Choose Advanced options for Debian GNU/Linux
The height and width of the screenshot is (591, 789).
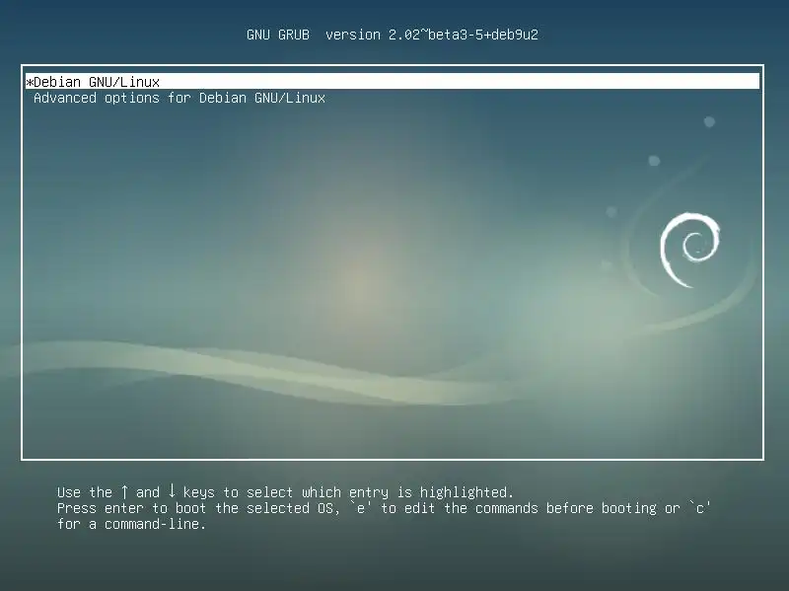tap(179, 98)
